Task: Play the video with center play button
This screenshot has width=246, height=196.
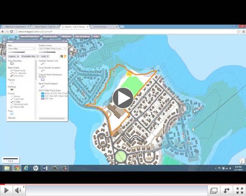Action: [x=123, y=98]
